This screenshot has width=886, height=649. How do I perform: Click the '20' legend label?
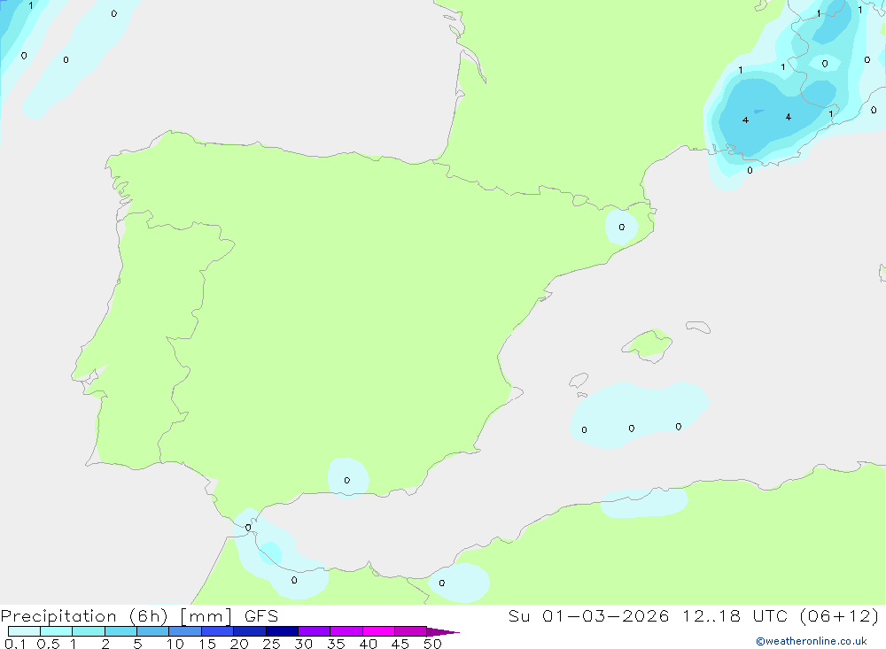tap(239, 644)
